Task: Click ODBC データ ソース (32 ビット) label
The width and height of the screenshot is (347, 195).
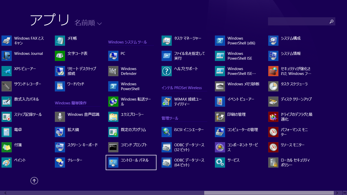Action: click(189, 147)
